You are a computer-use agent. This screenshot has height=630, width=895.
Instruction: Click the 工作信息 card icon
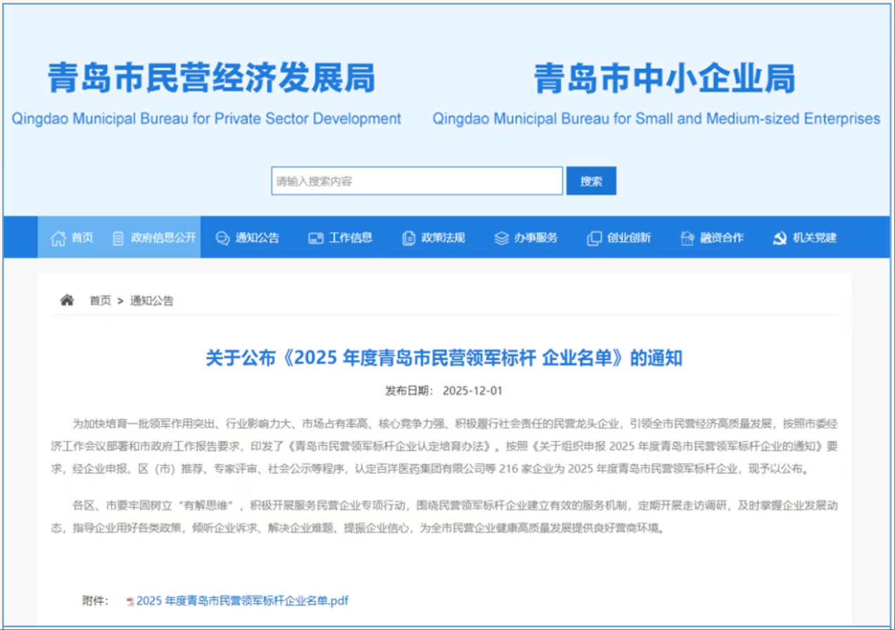(316, 238)
